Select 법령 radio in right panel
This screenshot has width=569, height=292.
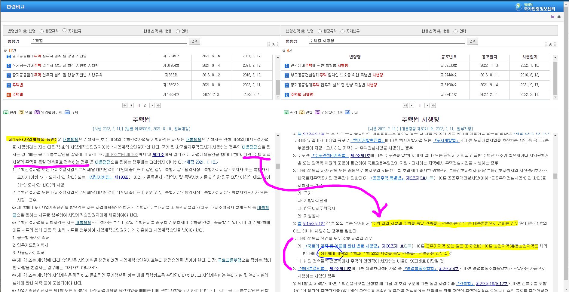pos(303,31)
